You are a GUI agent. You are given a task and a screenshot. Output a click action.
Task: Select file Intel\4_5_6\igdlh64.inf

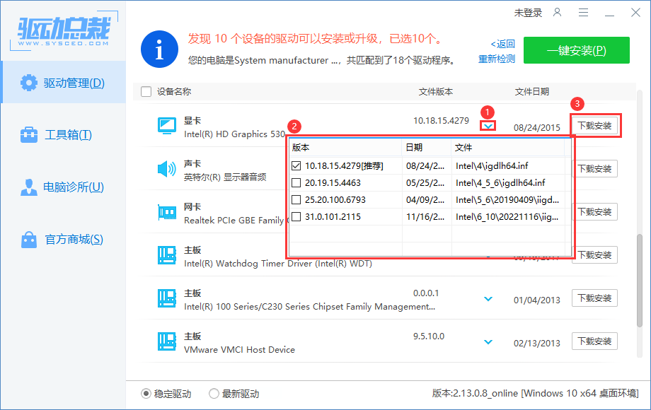pos(500,183)
